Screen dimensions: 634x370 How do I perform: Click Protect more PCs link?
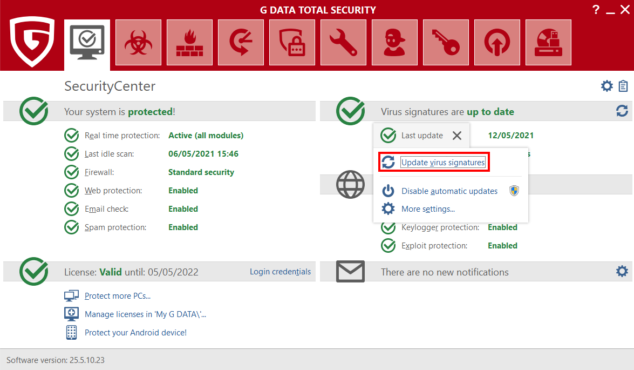(117, 296)
